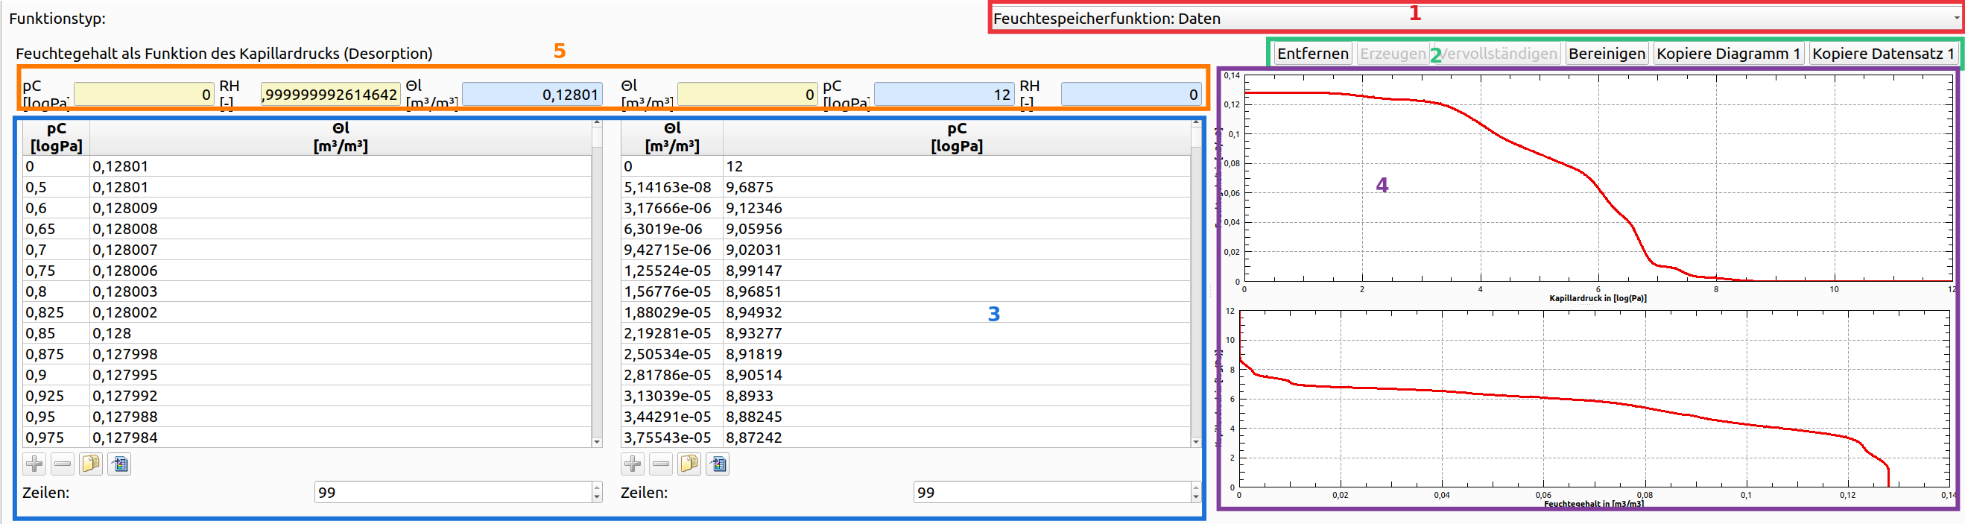Select cell 6,3019e-06 in the right table
Viewport: 1965px width, 524px height.
[x=672, y=229]
